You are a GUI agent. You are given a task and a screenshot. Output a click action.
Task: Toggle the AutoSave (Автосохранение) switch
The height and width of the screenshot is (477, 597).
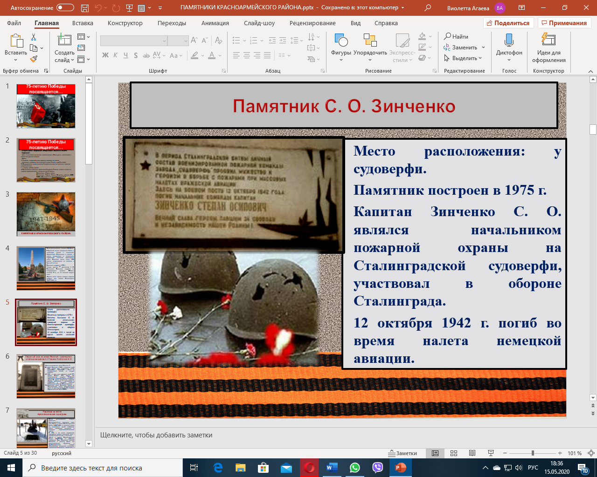[x=65, y=8]
